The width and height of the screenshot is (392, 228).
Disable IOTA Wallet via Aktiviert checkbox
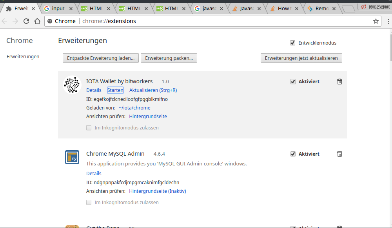click(x=293, y=82)
